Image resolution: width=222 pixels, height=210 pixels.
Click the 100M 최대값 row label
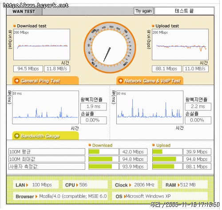pyautogui.click(x=47, y=159)
